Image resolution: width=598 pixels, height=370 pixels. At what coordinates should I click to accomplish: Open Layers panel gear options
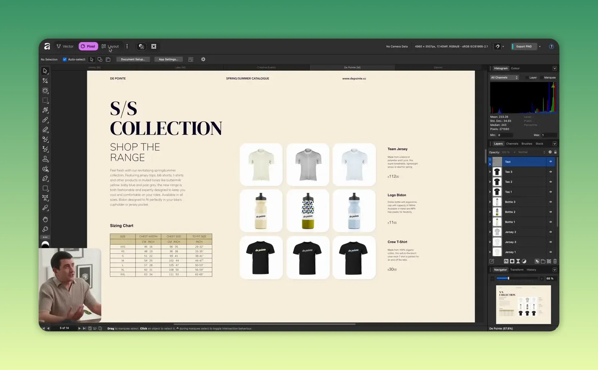(x=550, y=152)
